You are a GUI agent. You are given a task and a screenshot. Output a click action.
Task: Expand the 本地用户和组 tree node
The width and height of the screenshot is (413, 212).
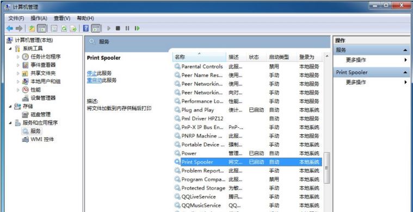point(18,82)
